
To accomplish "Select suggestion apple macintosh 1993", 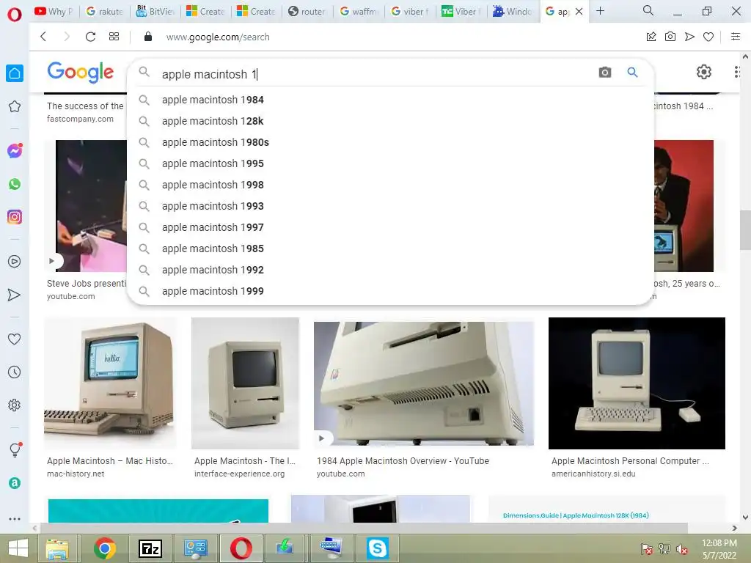I will point(390,206).
